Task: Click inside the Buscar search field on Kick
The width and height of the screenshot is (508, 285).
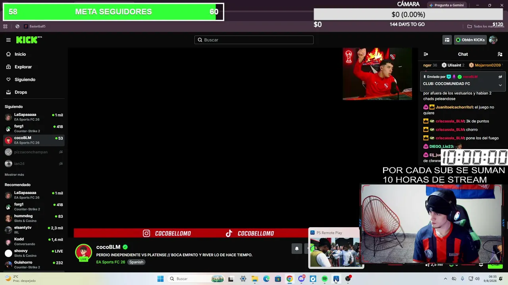Action: click(x=254, y=40)
